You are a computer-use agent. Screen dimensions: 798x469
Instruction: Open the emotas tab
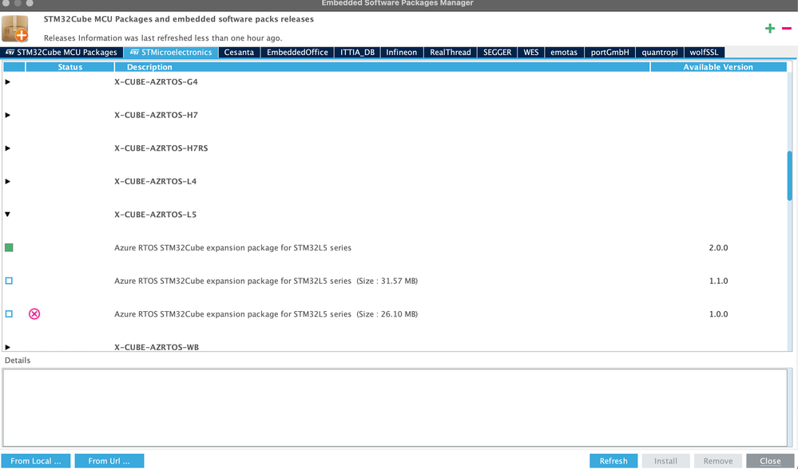point(564,53)
